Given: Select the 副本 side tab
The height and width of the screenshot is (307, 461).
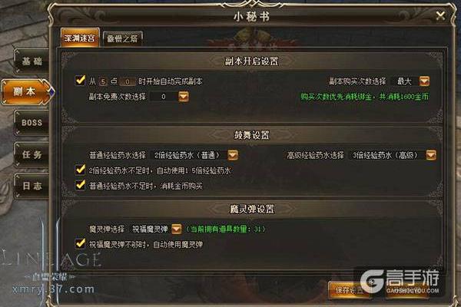Looking at the screenshot, I should (x=27, y=91).
